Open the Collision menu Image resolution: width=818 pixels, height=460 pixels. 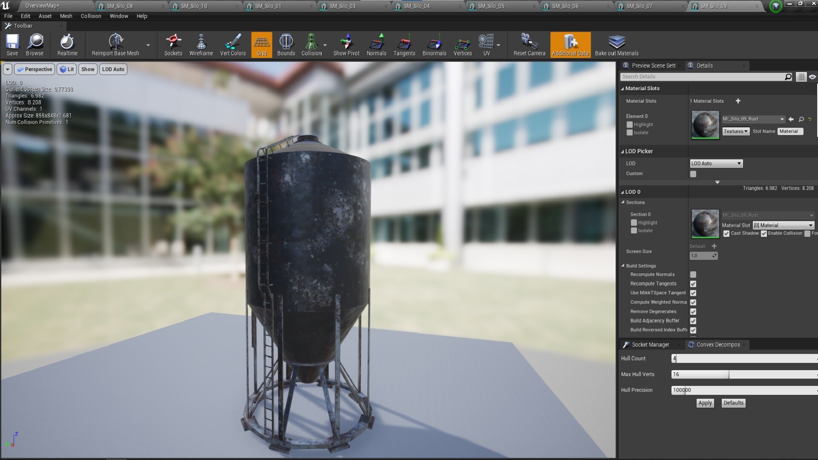coord(91,16)
